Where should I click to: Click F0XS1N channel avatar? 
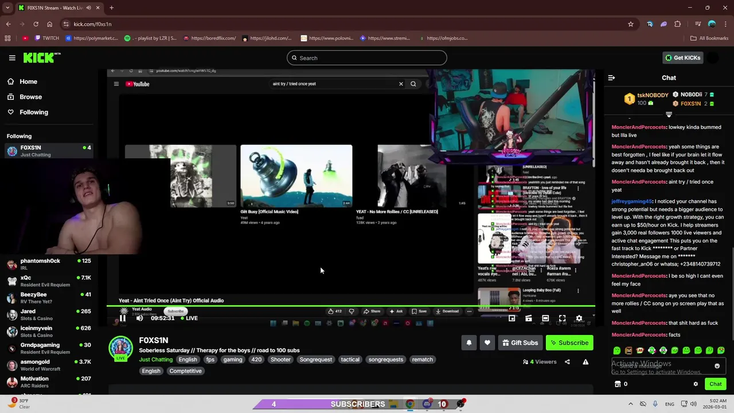(121, 347)
